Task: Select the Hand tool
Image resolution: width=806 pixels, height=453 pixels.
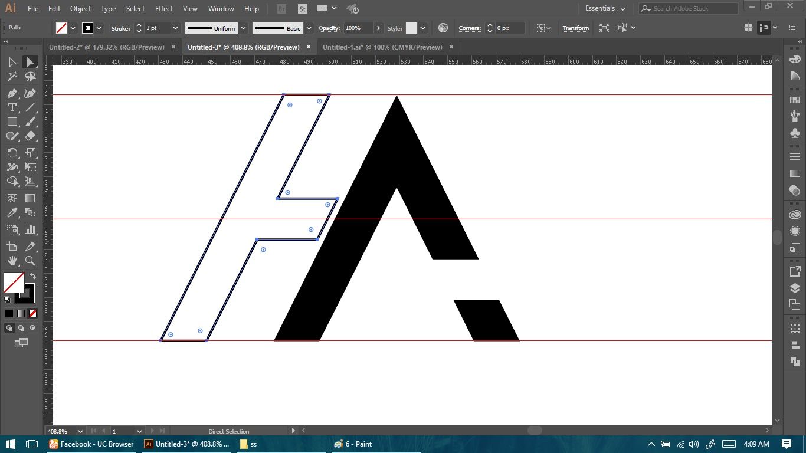Action: 12,261
